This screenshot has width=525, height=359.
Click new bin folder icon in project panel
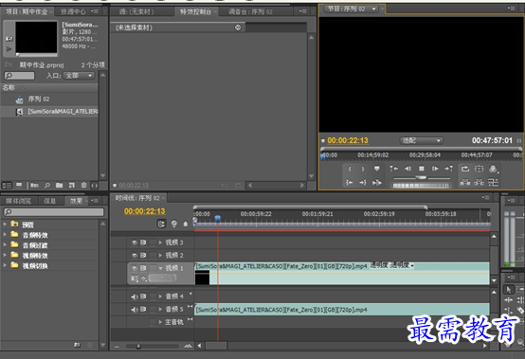point(60,185)
